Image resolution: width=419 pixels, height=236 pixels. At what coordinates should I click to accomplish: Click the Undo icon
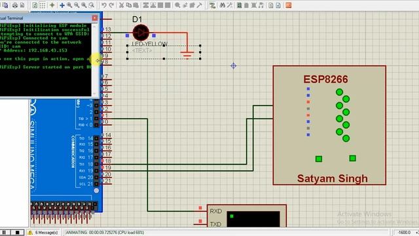pos(104,5)
